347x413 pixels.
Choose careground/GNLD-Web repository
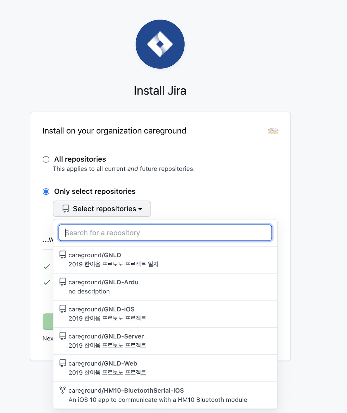[165, 368]
